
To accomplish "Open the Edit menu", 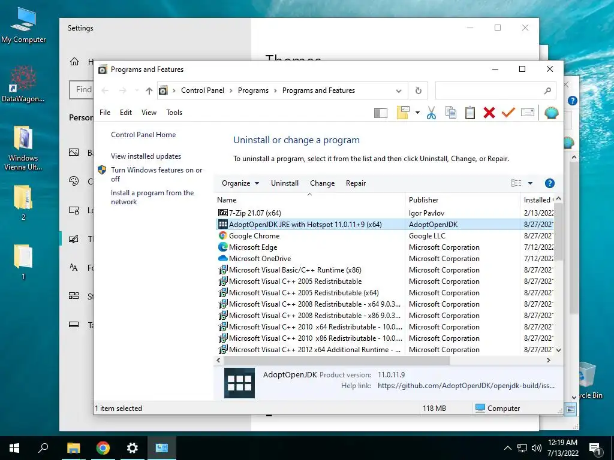I will point(126,113).
